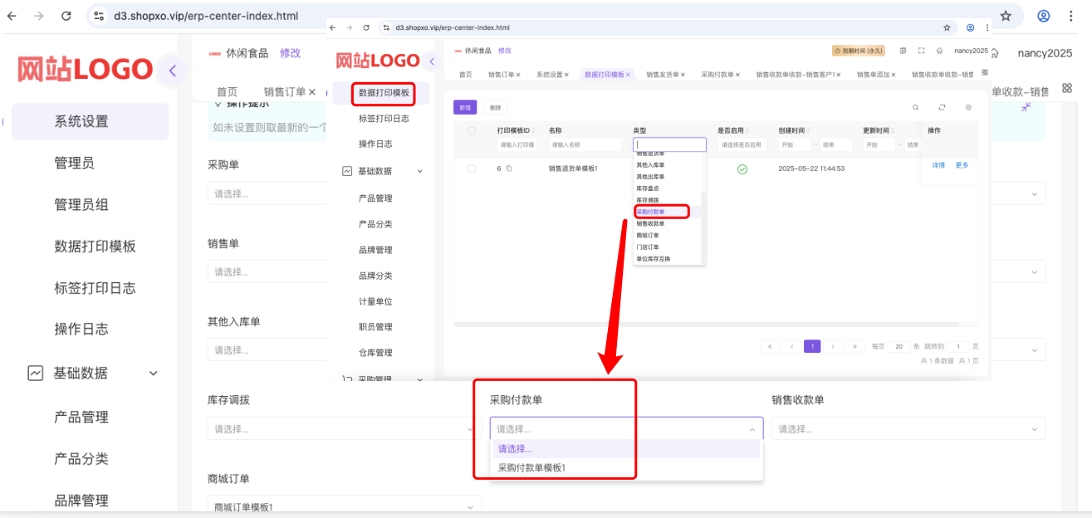Expand 基础数据 chevron in the inset sidebar

[419, 171]
